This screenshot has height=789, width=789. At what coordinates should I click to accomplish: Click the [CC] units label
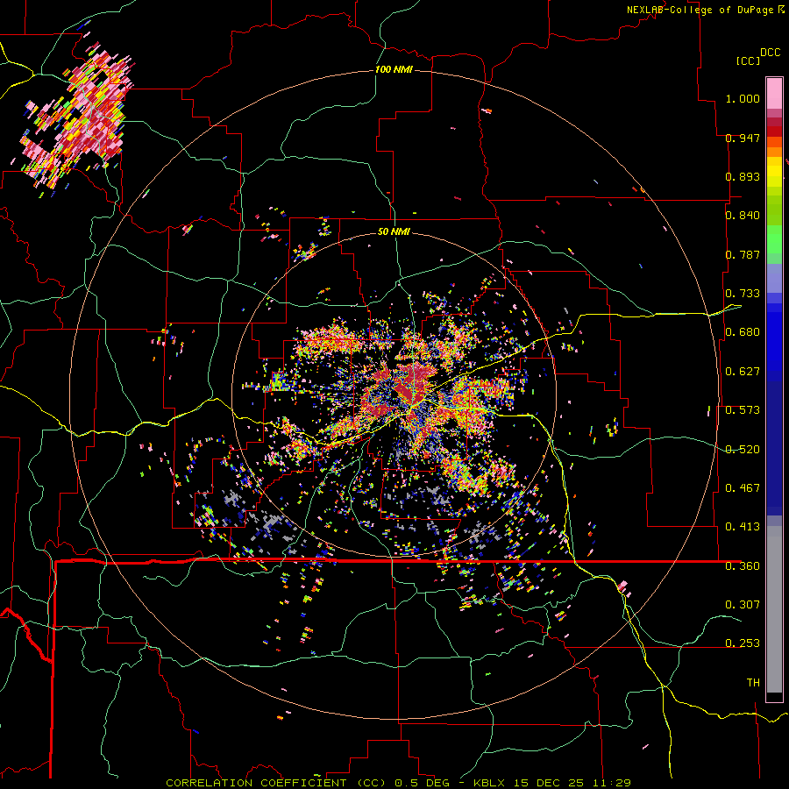click(x=748, y=60)
